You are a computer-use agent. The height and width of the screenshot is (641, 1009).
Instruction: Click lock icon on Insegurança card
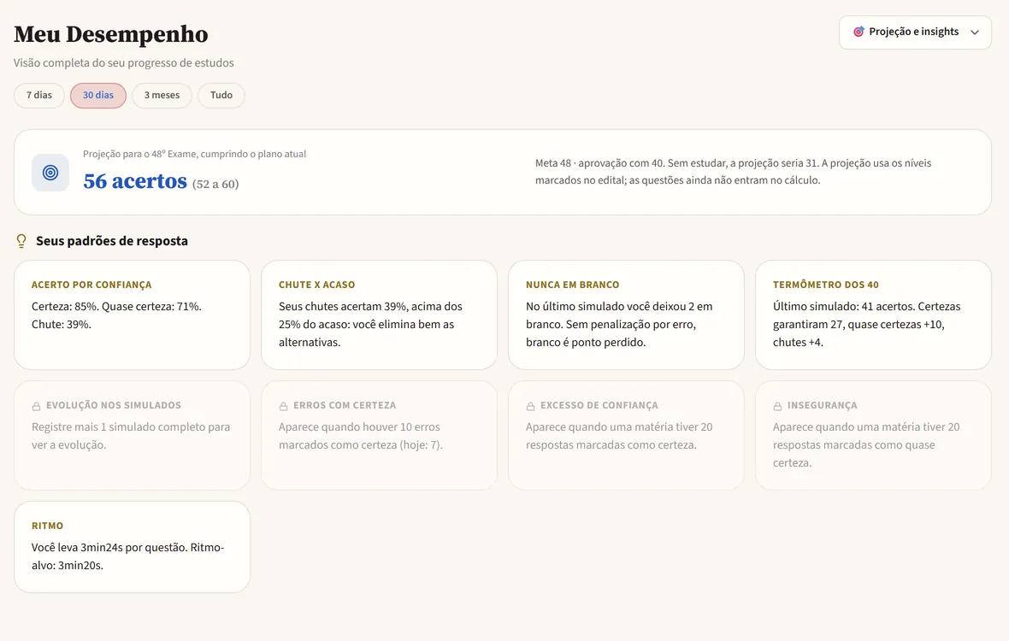[x=777, y=406]
